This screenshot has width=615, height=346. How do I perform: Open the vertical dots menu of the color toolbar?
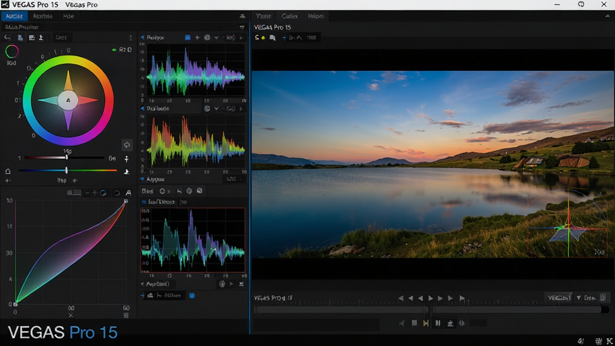click(130, 38)
